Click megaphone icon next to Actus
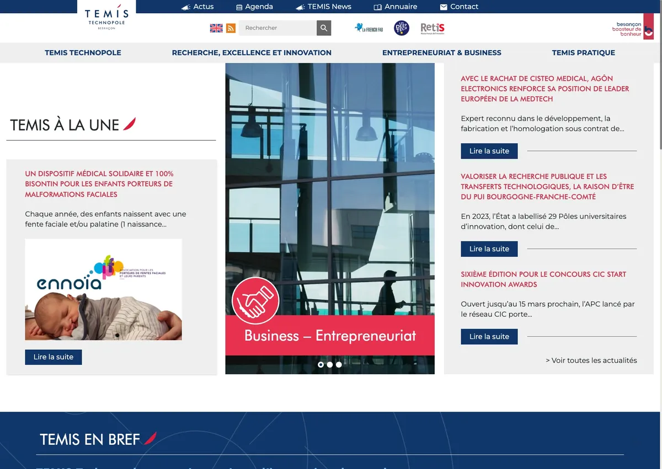 pos(186,7)
